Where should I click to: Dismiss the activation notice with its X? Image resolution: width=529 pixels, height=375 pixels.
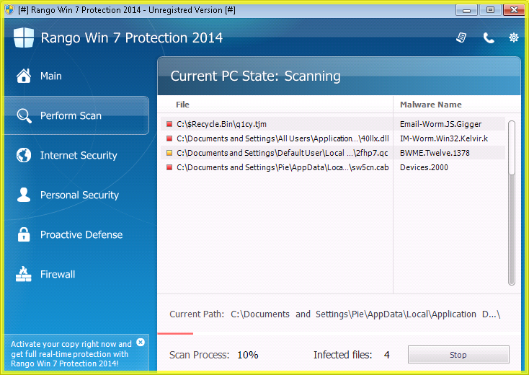click(x=141, y=343)
